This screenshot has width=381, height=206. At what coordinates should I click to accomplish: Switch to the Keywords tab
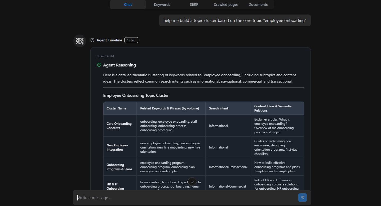coord(162,4)
